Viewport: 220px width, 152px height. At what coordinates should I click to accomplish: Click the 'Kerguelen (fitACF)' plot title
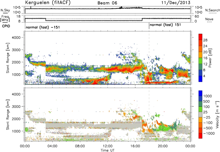pyautogui.click(x=48, y=3)
